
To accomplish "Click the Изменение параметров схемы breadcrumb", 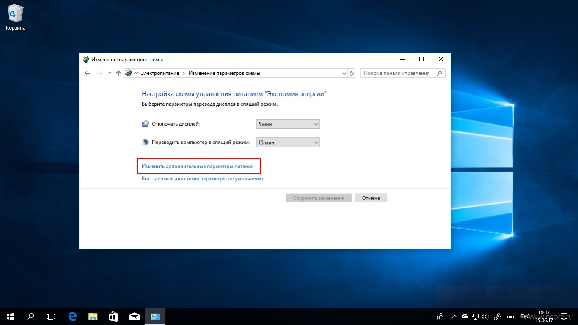I will [x=224, y=73].
